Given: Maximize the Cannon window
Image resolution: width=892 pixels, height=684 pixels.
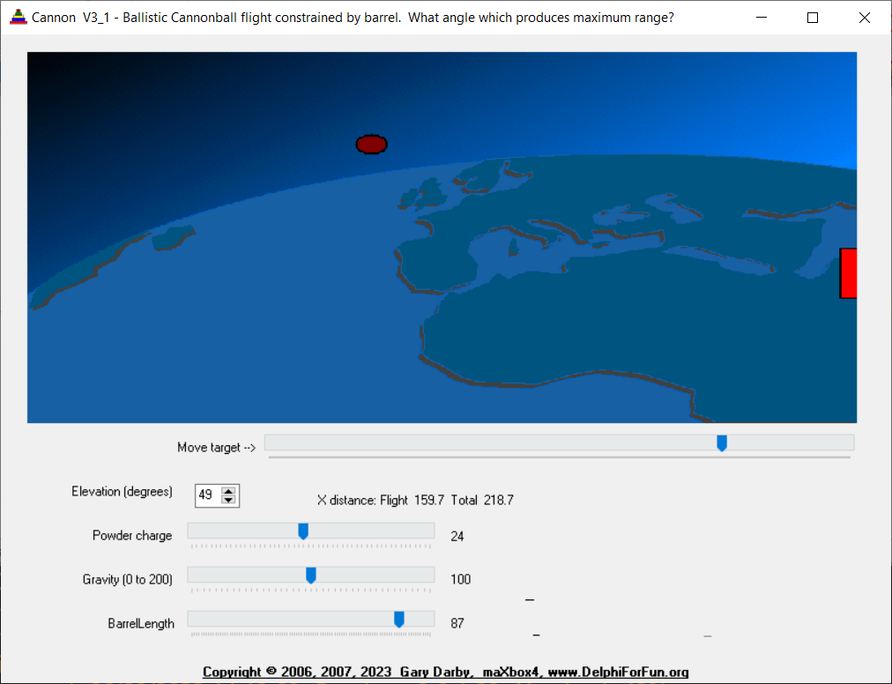Looking at the screenshot, I should [813, 18].
